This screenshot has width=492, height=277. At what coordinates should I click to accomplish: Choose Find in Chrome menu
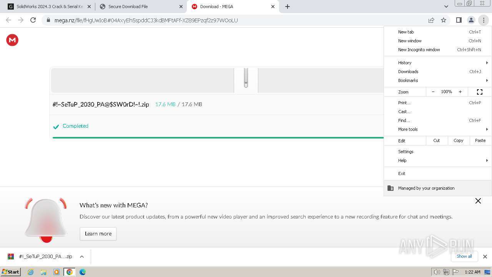438,120
